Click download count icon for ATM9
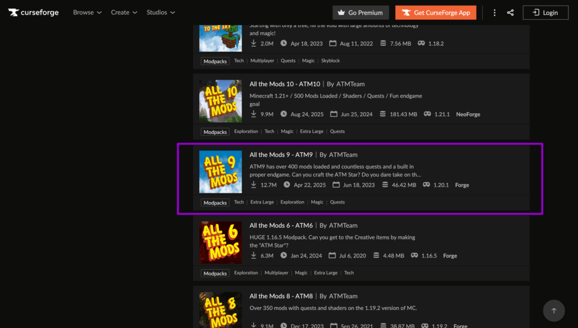Screen dimensions: 578x328 [x=253, y=185]
